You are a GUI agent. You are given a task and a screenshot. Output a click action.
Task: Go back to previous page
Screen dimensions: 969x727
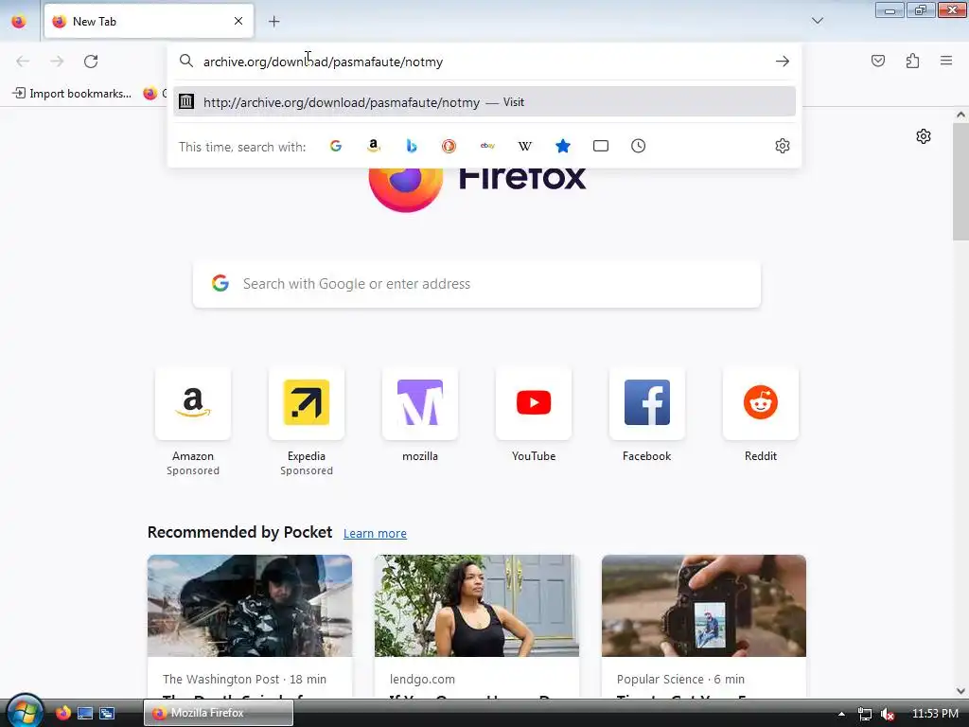[x=23, y=62]
